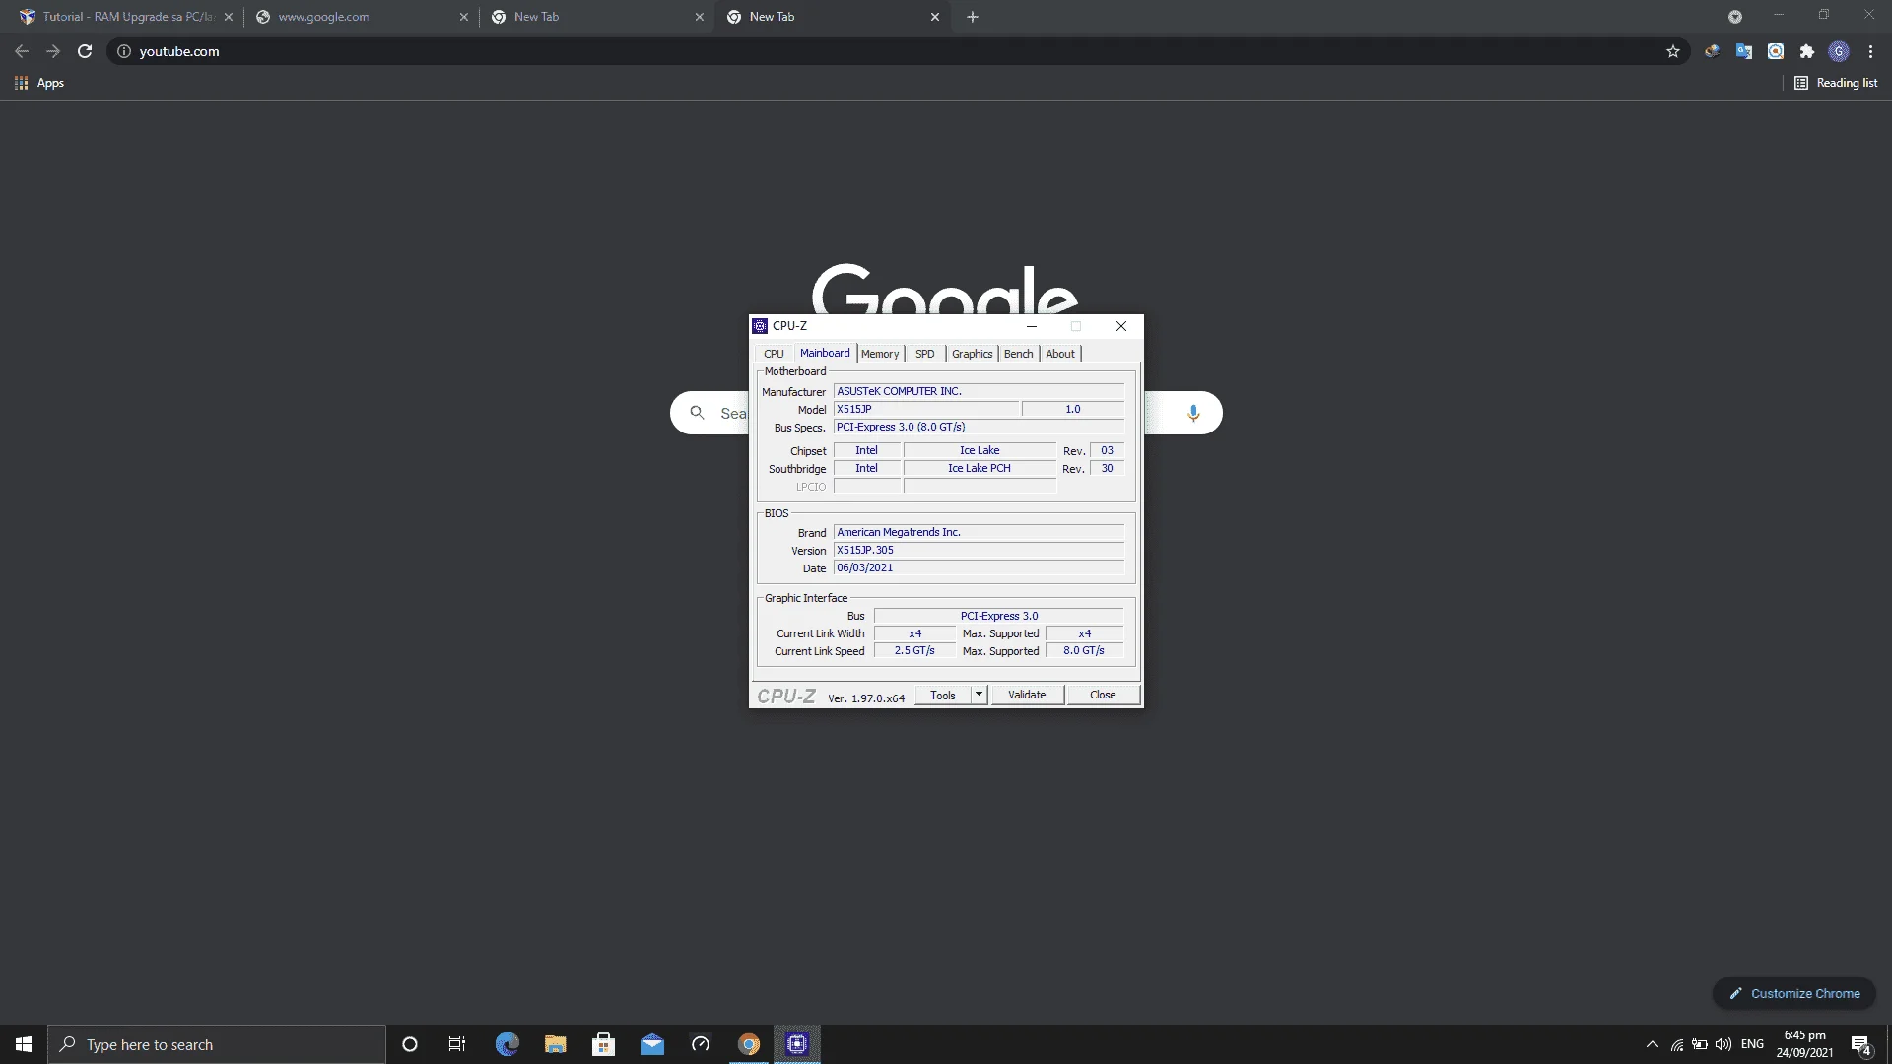Click the ENG language indicator
The height and width of the screenshot is (1064, 1892).
(1752, 1044)
